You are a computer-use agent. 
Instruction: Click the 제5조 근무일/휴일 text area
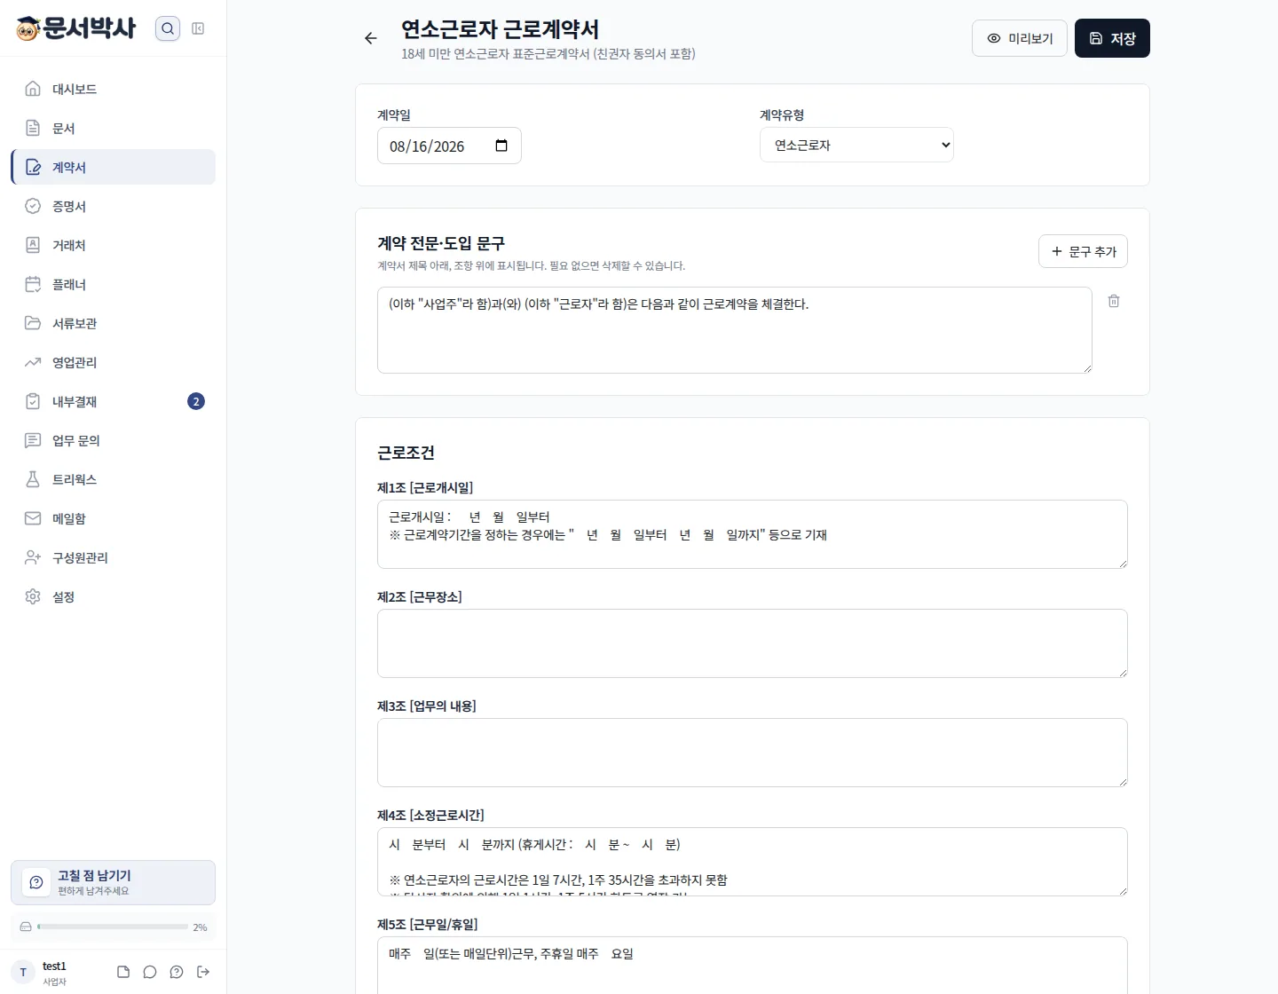pyautogui.click(x=753, y=966)
